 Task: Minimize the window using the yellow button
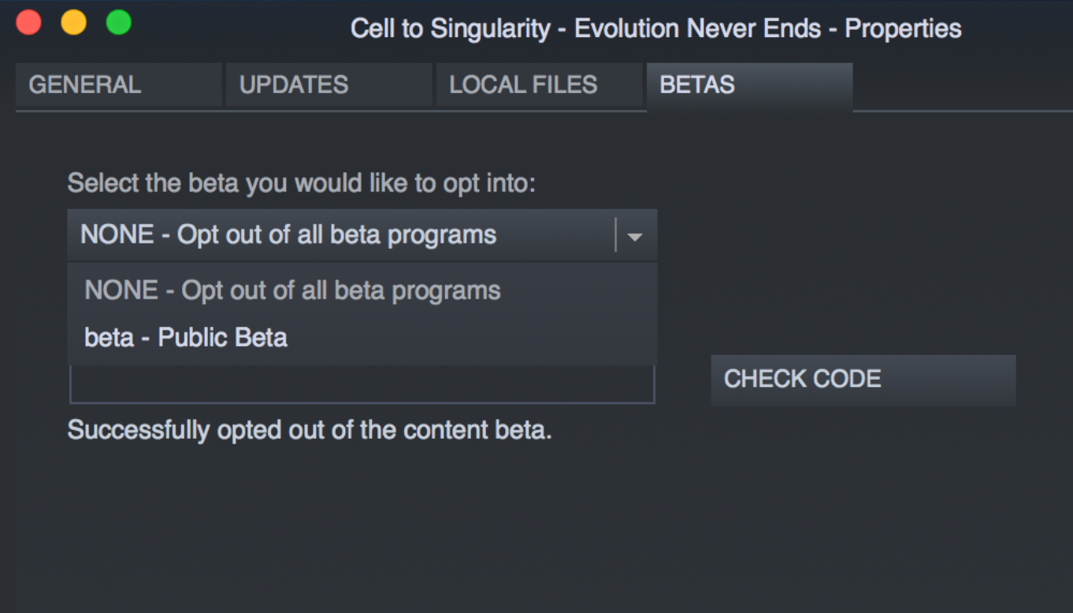click(x=73, y=22)
